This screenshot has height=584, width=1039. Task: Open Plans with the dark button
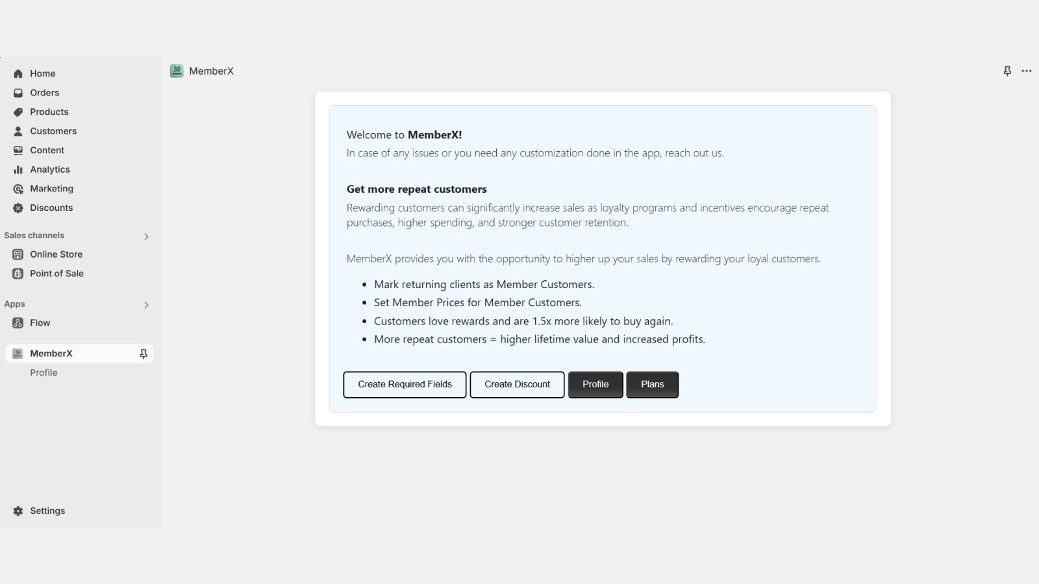pyautogui.click(x=652, y=384)
